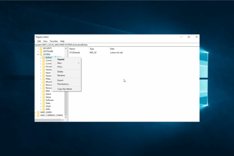Click the (Default) string value icon

tap(71, 52)
